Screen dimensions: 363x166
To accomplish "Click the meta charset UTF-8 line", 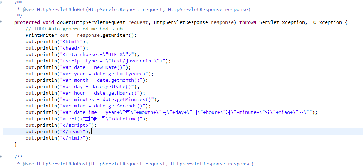I will coord(83,55).
